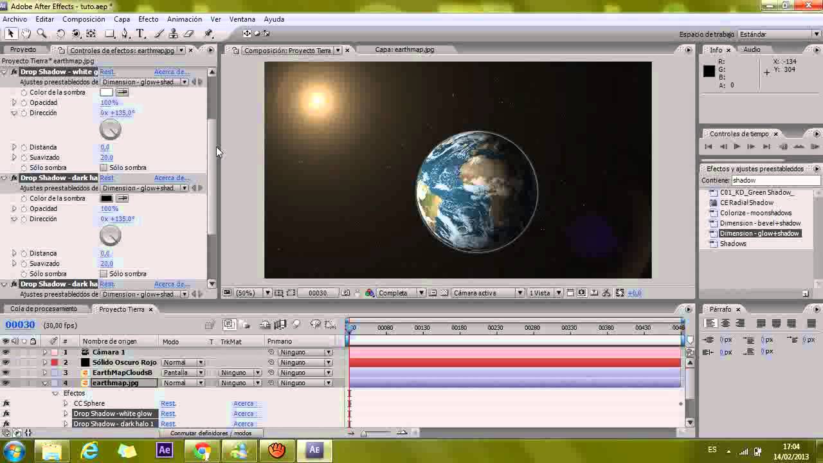Open the Cámara activa view dropdown

click(488, 293)
